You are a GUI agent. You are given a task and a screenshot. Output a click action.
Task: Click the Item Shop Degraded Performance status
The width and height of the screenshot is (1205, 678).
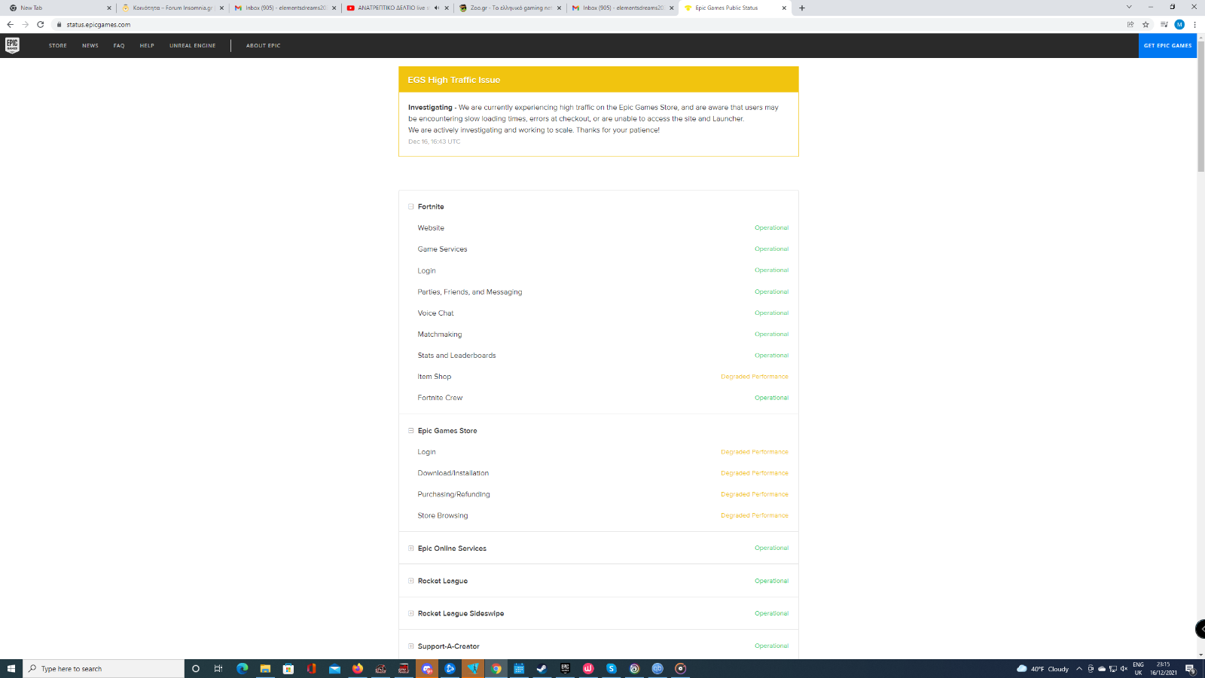755,377
